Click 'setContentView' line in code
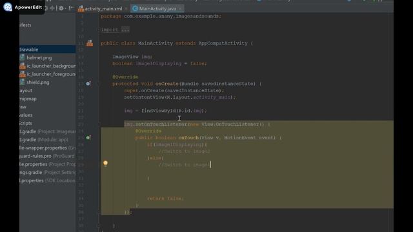 click(x=179, y=97)
